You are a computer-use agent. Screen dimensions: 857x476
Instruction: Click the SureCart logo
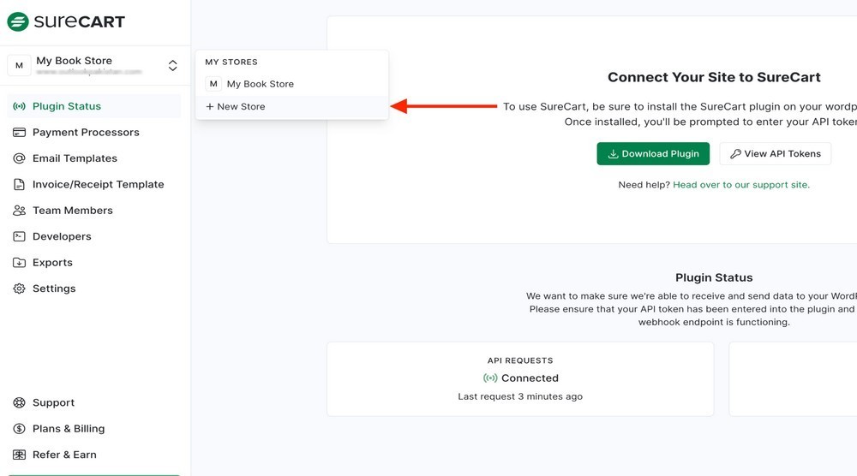click(x=66, y=22)
